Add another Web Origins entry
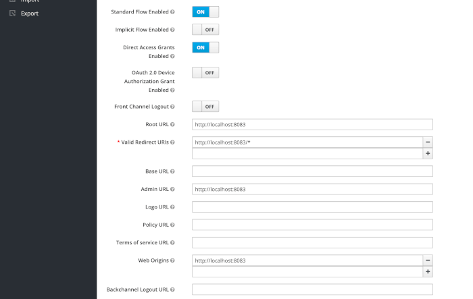Screen dimensions: 473x299 pos(428,271)
